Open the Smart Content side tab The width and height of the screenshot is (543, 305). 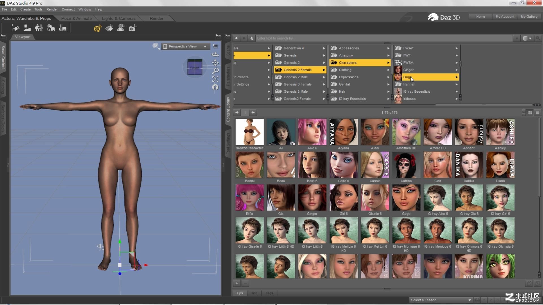pyautogui.click(x=3, y=57)
